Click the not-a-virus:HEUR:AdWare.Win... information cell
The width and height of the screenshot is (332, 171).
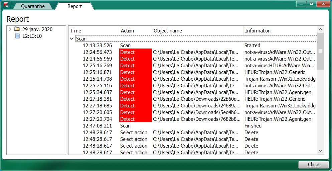(x=280, y=66)
